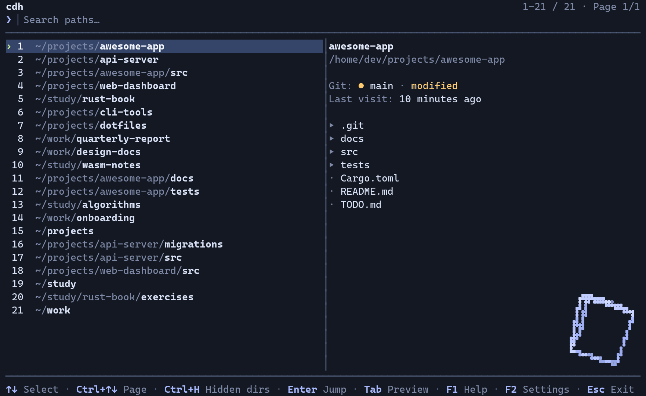Select ~/study/algorithms entry
Image resolution: width=646 pixels, height=396 pixels.
pos(164,205)
